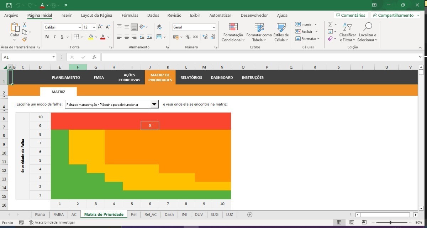
Task: Click the Cut scissors icon
Action: tap(25, 25)
